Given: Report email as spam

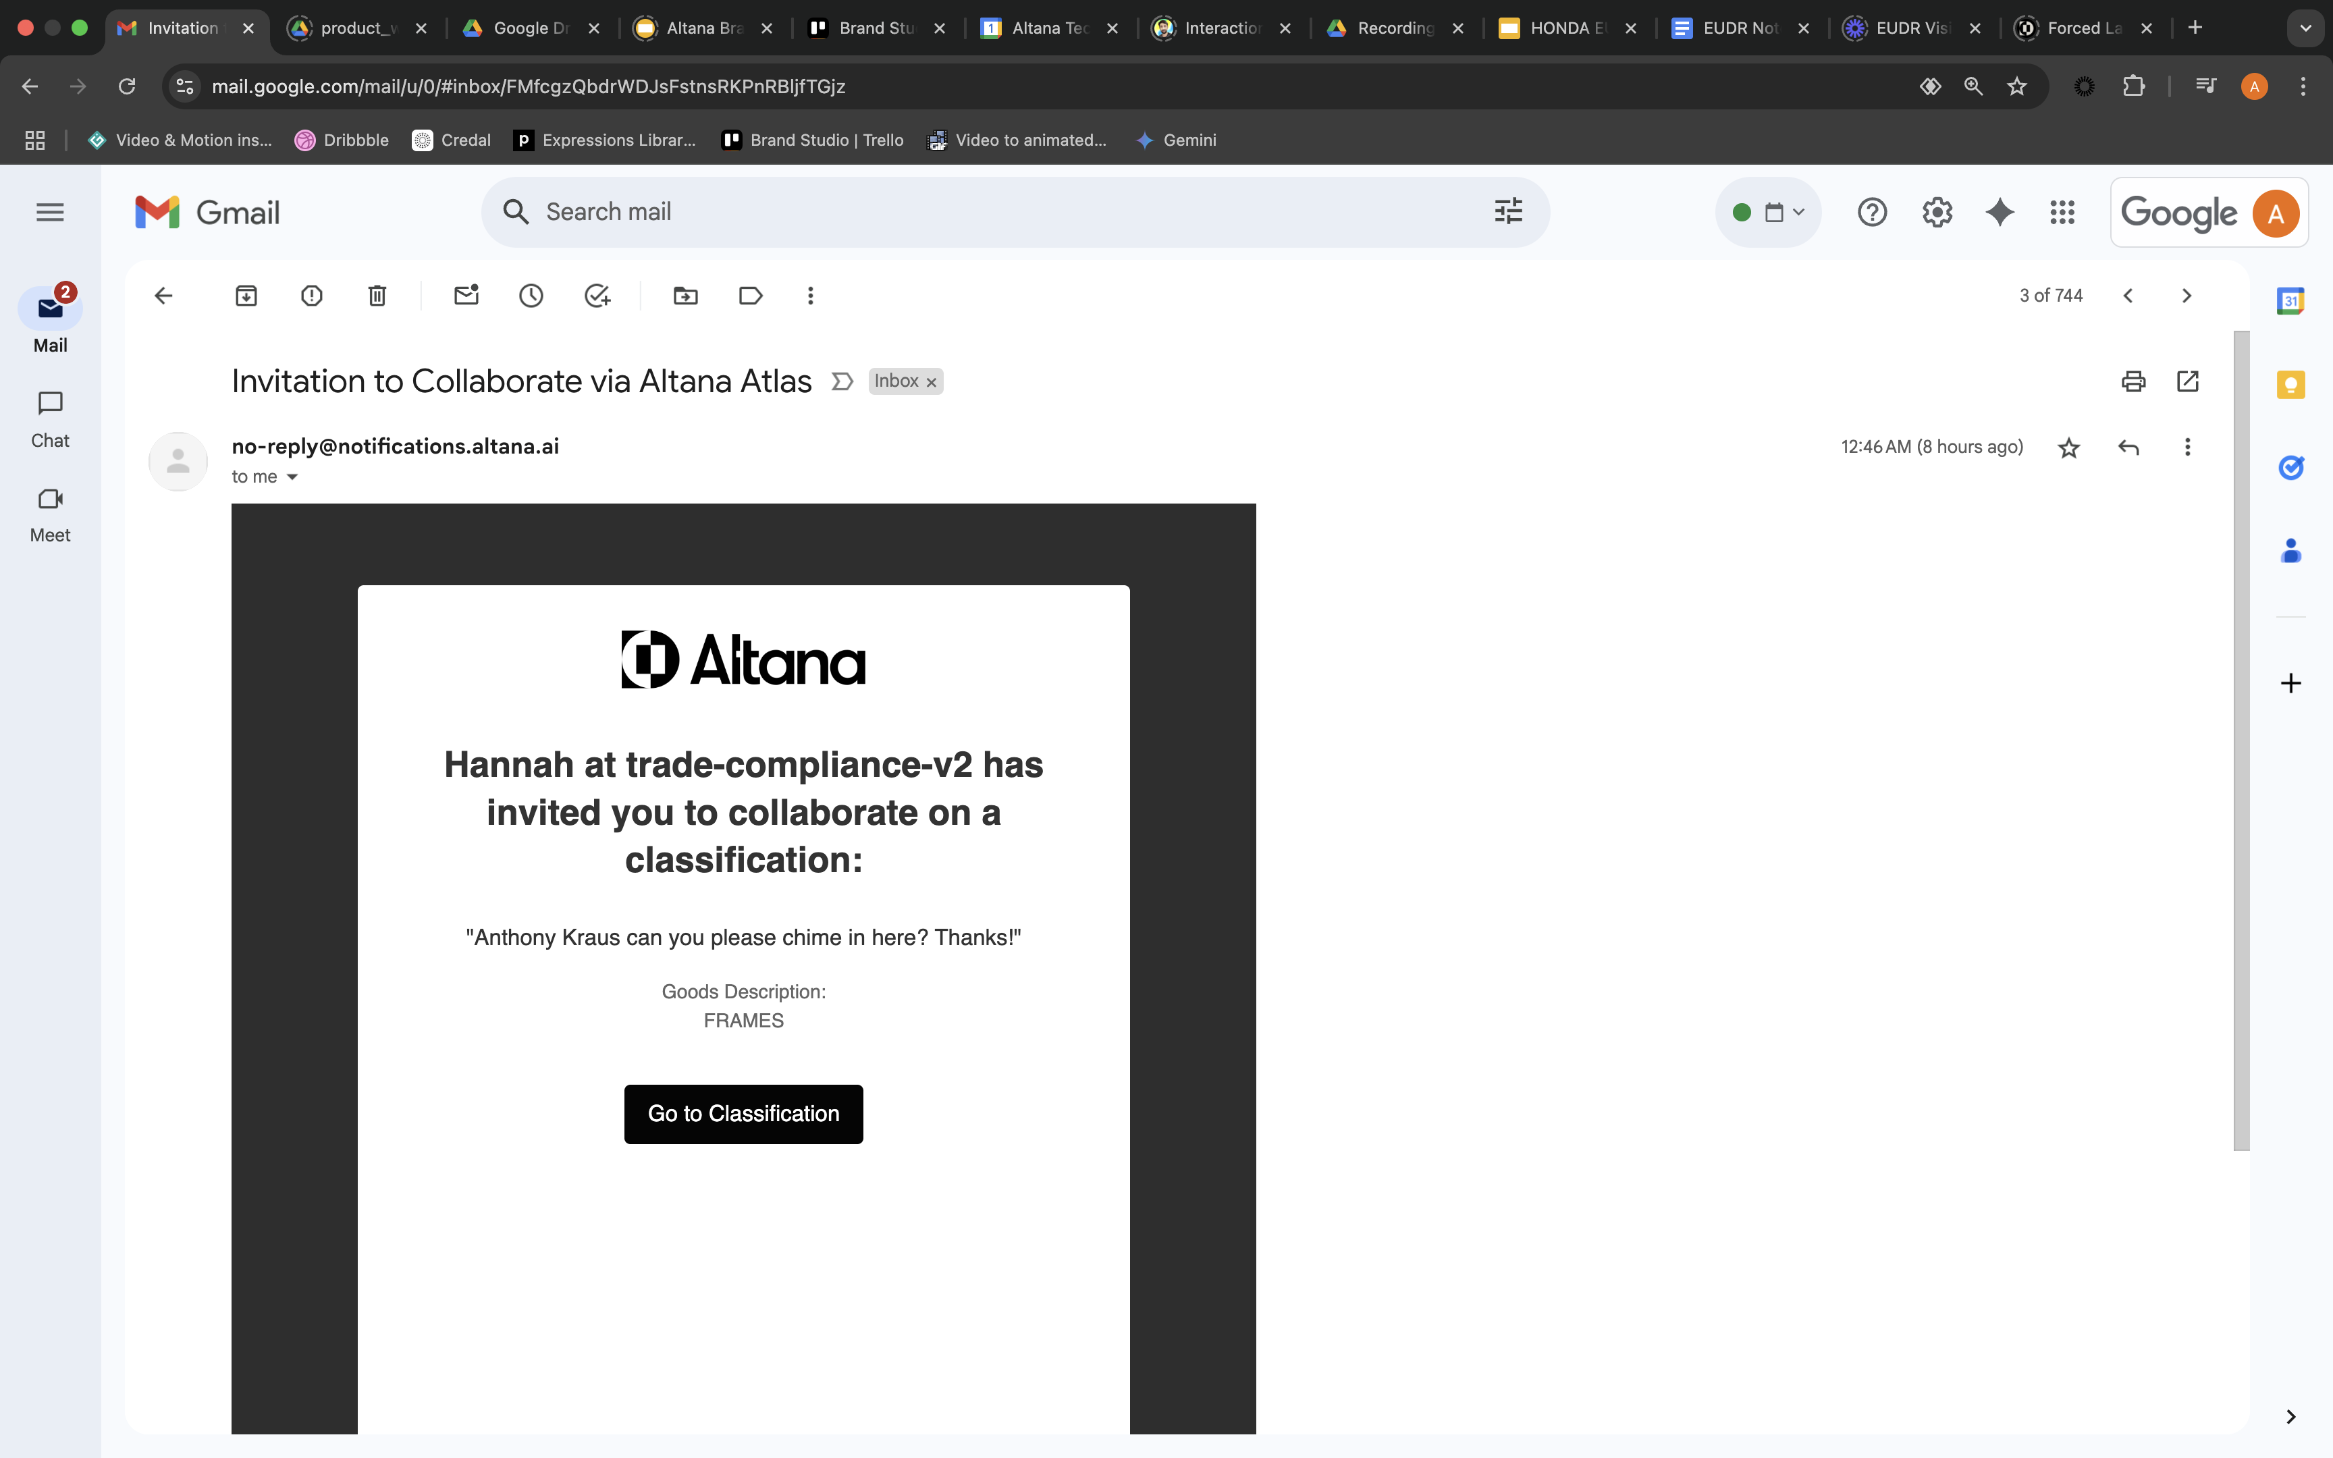Looking at the screenshot, I should (311, 296).
